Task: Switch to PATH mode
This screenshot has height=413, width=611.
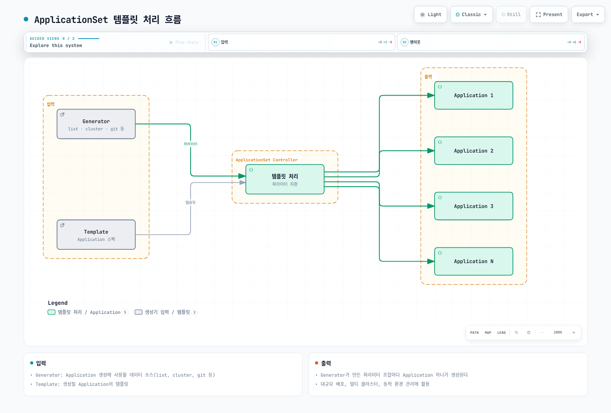Action: (474, 333)
